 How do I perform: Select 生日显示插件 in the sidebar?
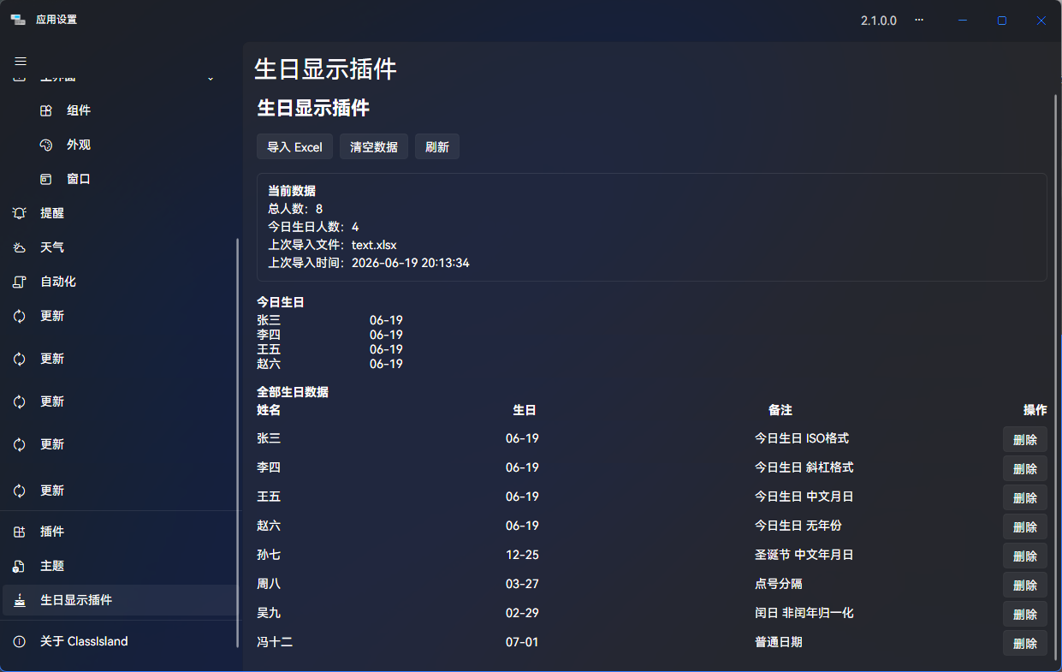point(120,600)
